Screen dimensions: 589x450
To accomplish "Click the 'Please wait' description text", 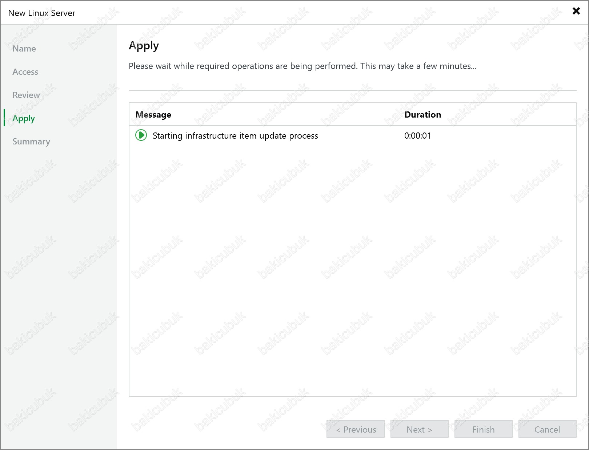I will (302, 66).
